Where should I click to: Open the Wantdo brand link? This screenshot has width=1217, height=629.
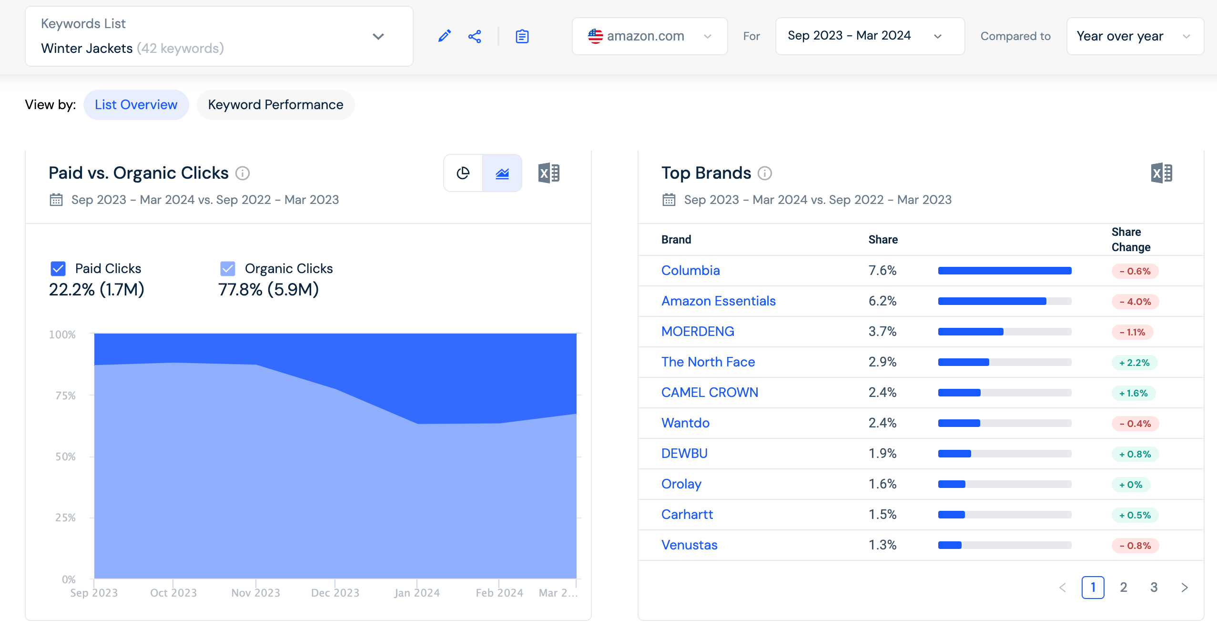coord(685,423)
